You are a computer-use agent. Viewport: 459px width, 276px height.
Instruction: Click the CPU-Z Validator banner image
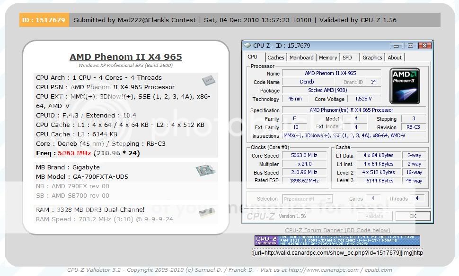(x=337, y=241)
